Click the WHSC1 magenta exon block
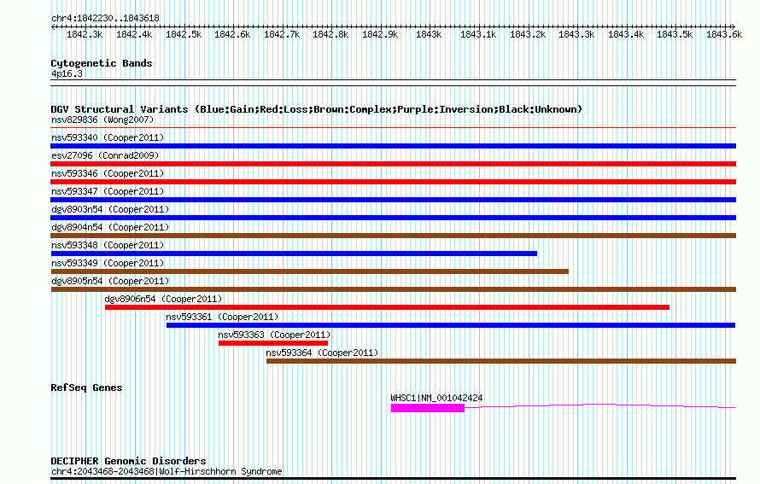Screen dimensions: 760x484 428,408
